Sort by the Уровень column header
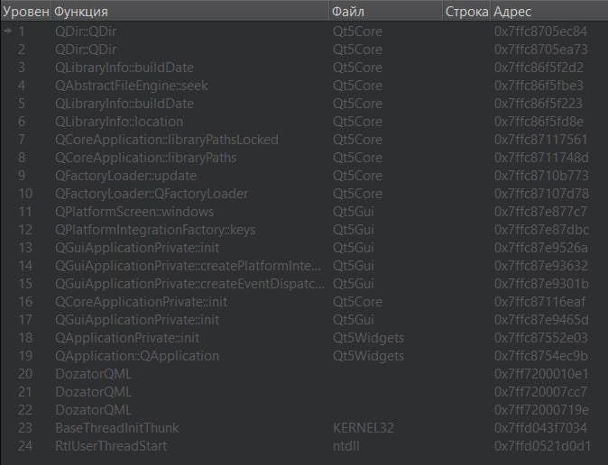 pos(25,12)
